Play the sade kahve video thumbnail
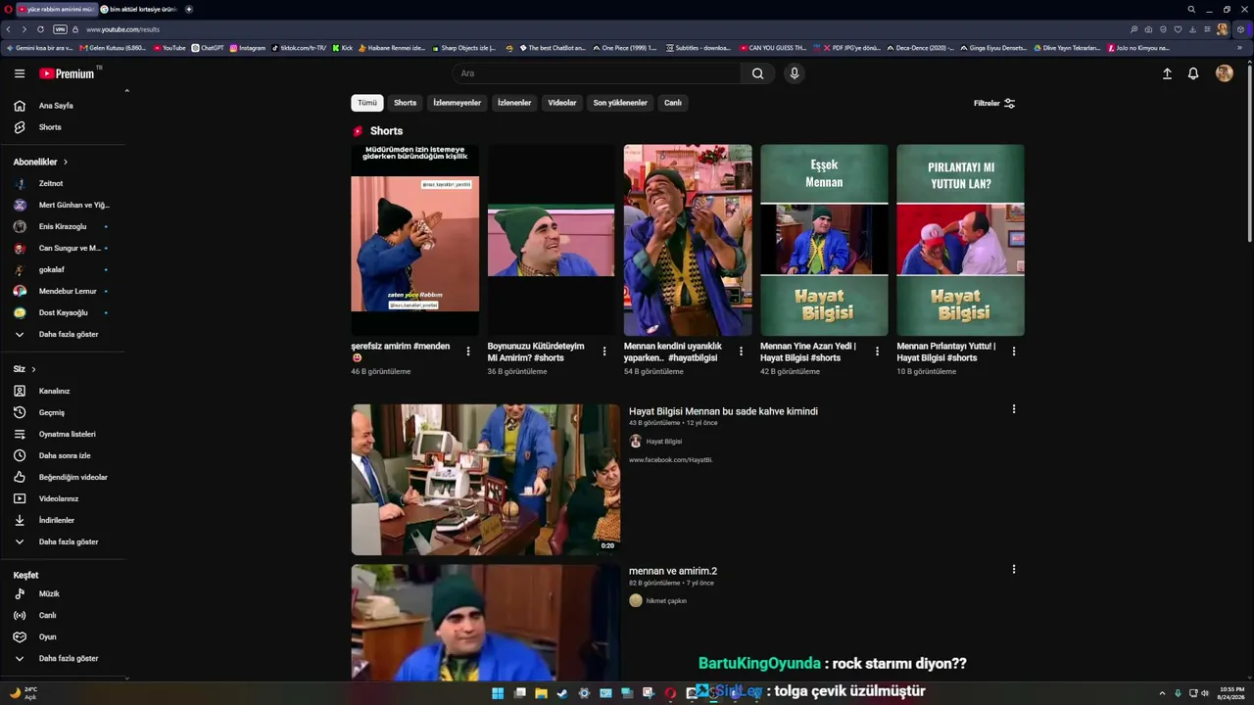Screen dimensions: 1254x705 click(486, 480)
